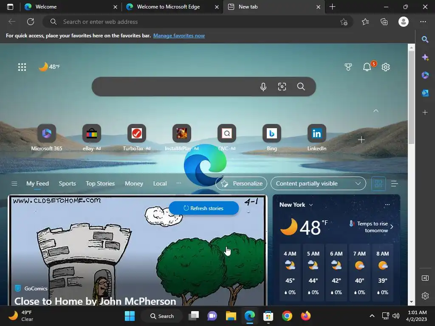Add a new quick link site
The height and width of the screenshot is (326, 435).
(361, 140)
